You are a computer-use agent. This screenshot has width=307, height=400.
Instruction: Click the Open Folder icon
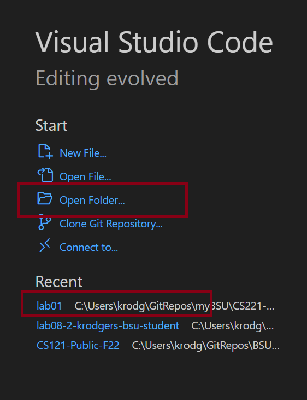45,198
